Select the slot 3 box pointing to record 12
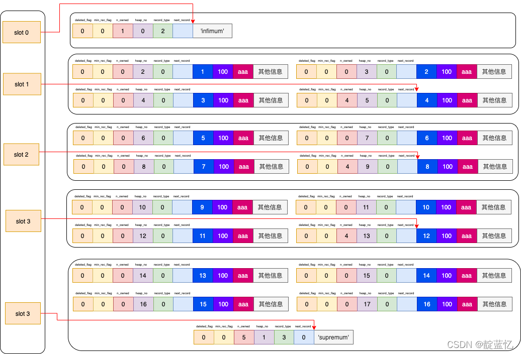 pos(23,221)
